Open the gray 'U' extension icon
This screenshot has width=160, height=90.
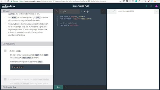click(127, 1)
